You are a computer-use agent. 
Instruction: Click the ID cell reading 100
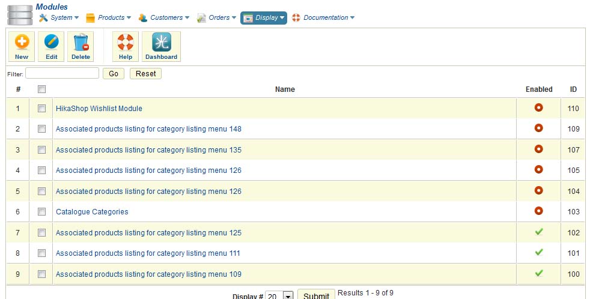coord(573,274)
